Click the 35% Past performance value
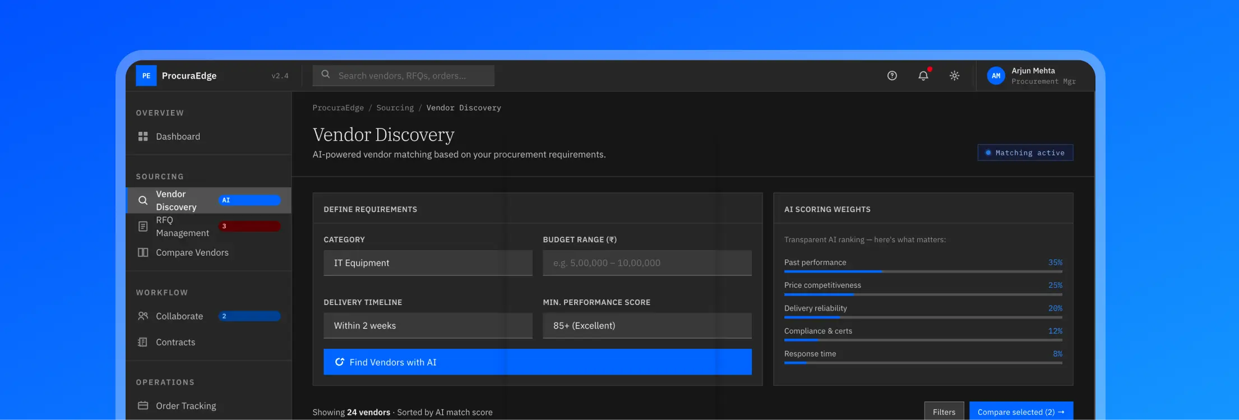 [1055, 262]
